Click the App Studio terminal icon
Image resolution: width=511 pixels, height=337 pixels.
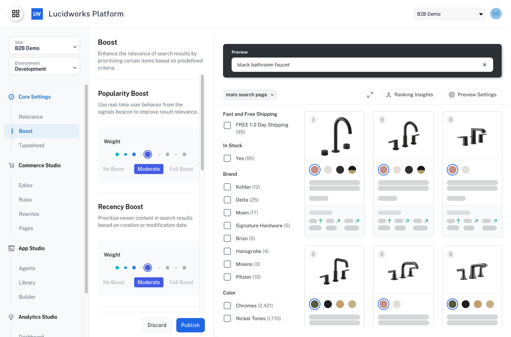click(11, 248)
